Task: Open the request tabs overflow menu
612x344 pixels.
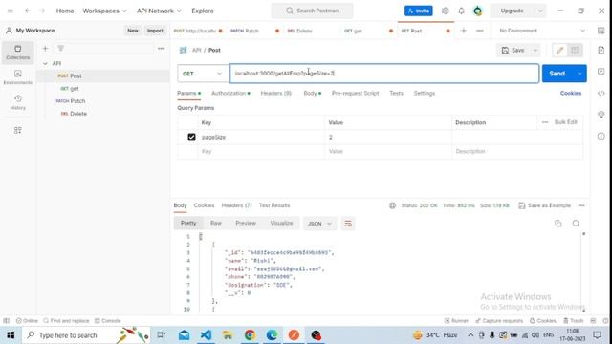Action: tap(480, 31)
